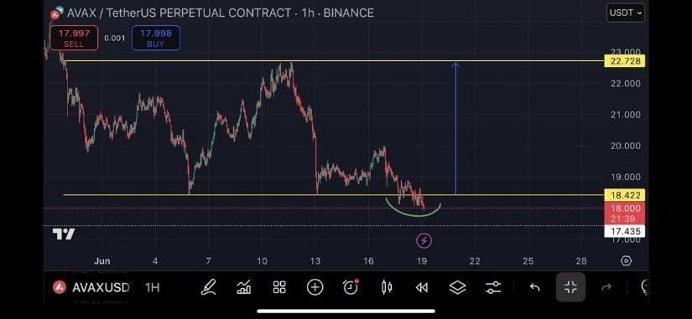This screenshot has width=692, height=319.
Task: Select the 22.728 yellow price label
Action: [x=624, y=61]
